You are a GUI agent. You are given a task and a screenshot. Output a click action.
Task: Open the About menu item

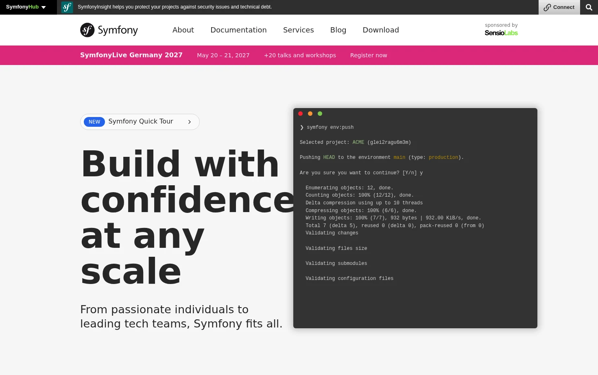pyautogui.click(x=183, y=30)
